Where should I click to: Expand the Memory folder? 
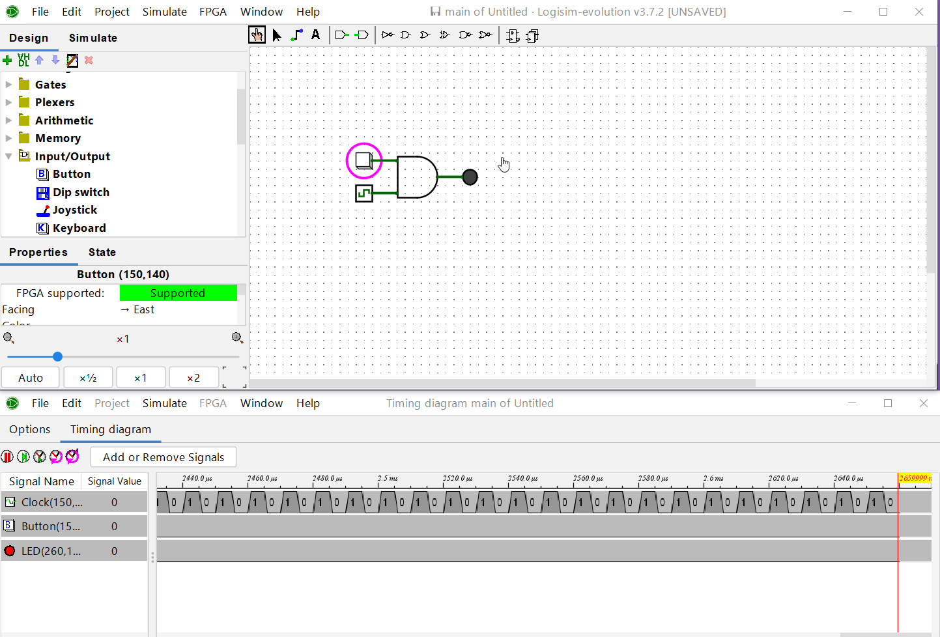coord(8,138)
